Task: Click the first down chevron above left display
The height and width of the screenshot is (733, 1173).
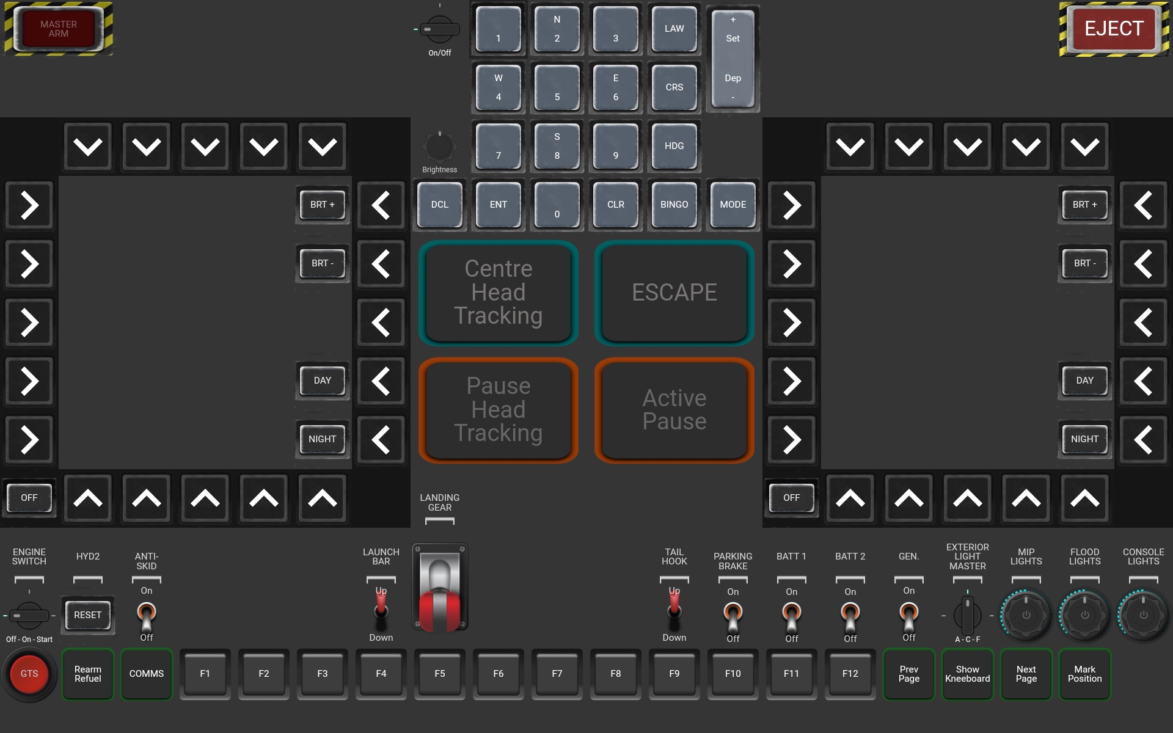Action: click(88, 147)
